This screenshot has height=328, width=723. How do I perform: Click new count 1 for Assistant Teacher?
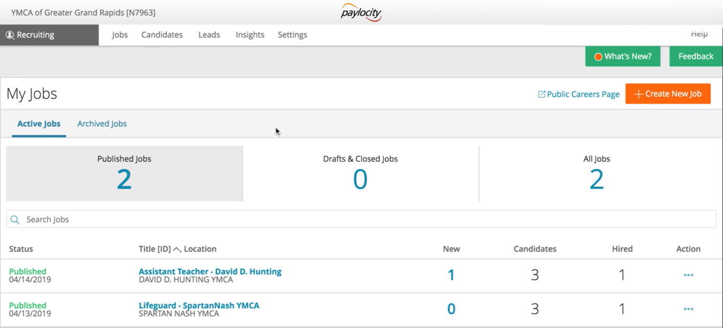click(451, 275)
